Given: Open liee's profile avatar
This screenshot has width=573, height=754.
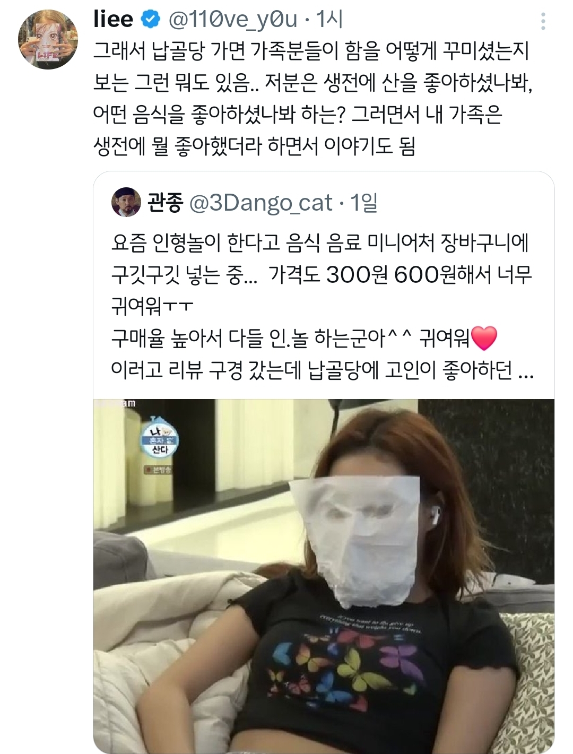Looking at the screenshot, I should (x=48, y=39).
